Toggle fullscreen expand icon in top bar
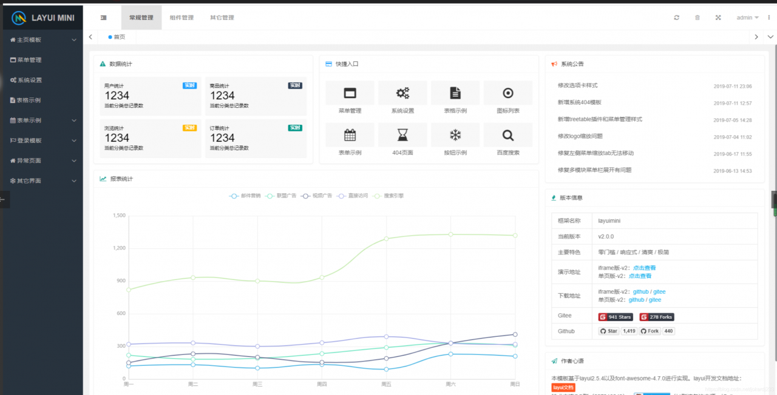The width and height of the screenshot is (777, 395). [718, 18]
